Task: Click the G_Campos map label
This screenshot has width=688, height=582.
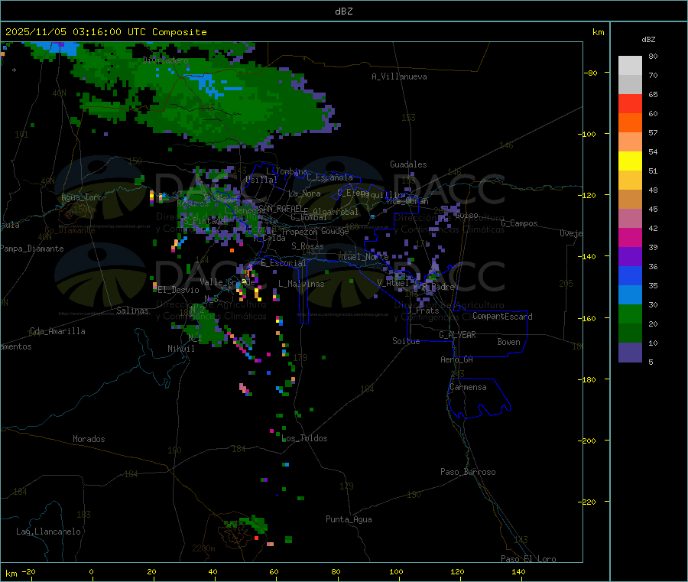Action: [519, 223]
